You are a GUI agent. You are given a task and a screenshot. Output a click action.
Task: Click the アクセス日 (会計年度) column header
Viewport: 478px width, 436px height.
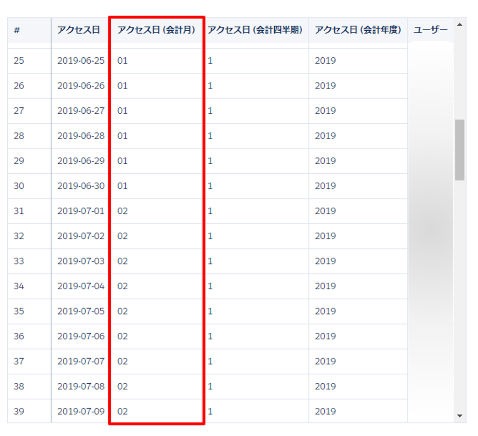pyautogui.click(x=358, y=30)
